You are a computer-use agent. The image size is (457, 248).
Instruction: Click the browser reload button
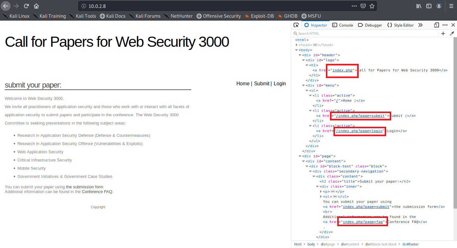pos(27,6)
